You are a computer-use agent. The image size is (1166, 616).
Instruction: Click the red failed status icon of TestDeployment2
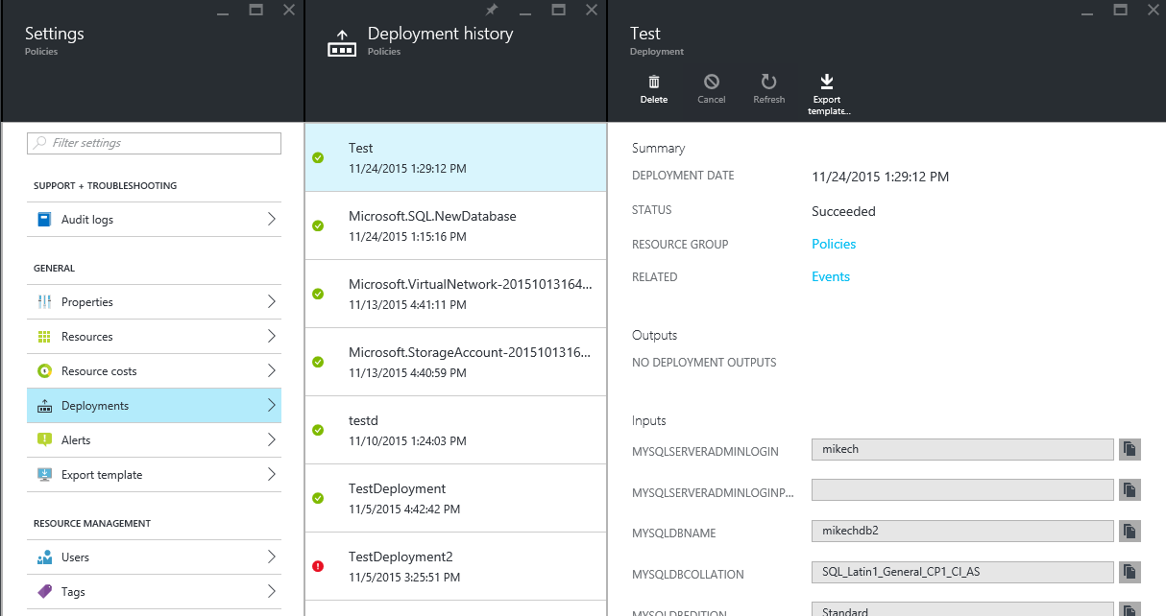point(318,566)
